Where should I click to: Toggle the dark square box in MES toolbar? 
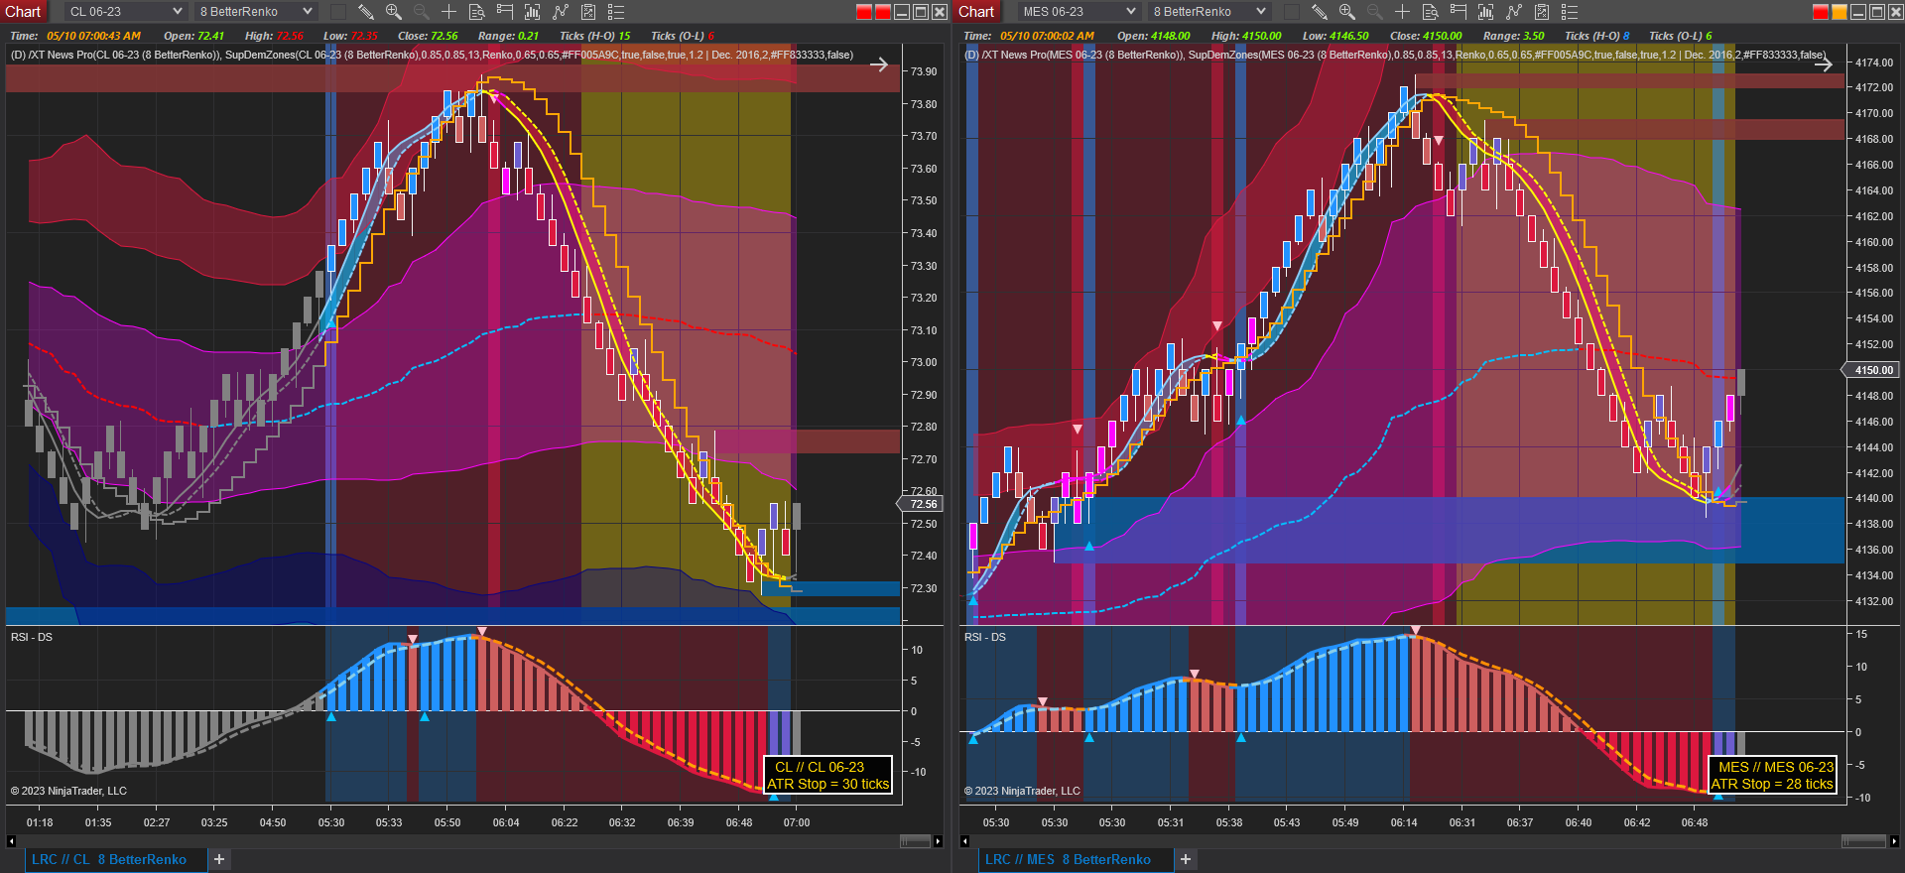pyautogui.click(x=1292, y=12)
